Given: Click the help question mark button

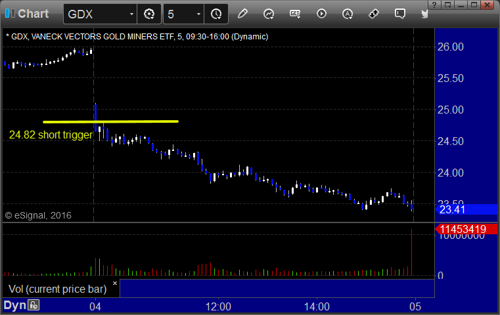Looking at the screenshot, I should point(434,5).
